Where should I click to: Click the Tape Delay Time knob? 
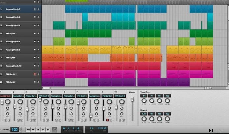click(144, 100)
